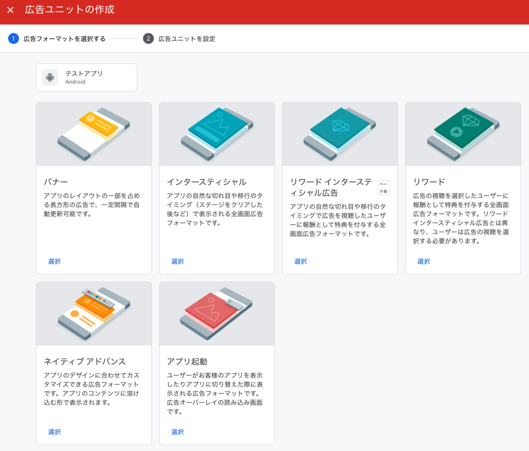Click the step 1 numbered circle
The height and width of the screenshot is (451, 529).
pos(13,39)
